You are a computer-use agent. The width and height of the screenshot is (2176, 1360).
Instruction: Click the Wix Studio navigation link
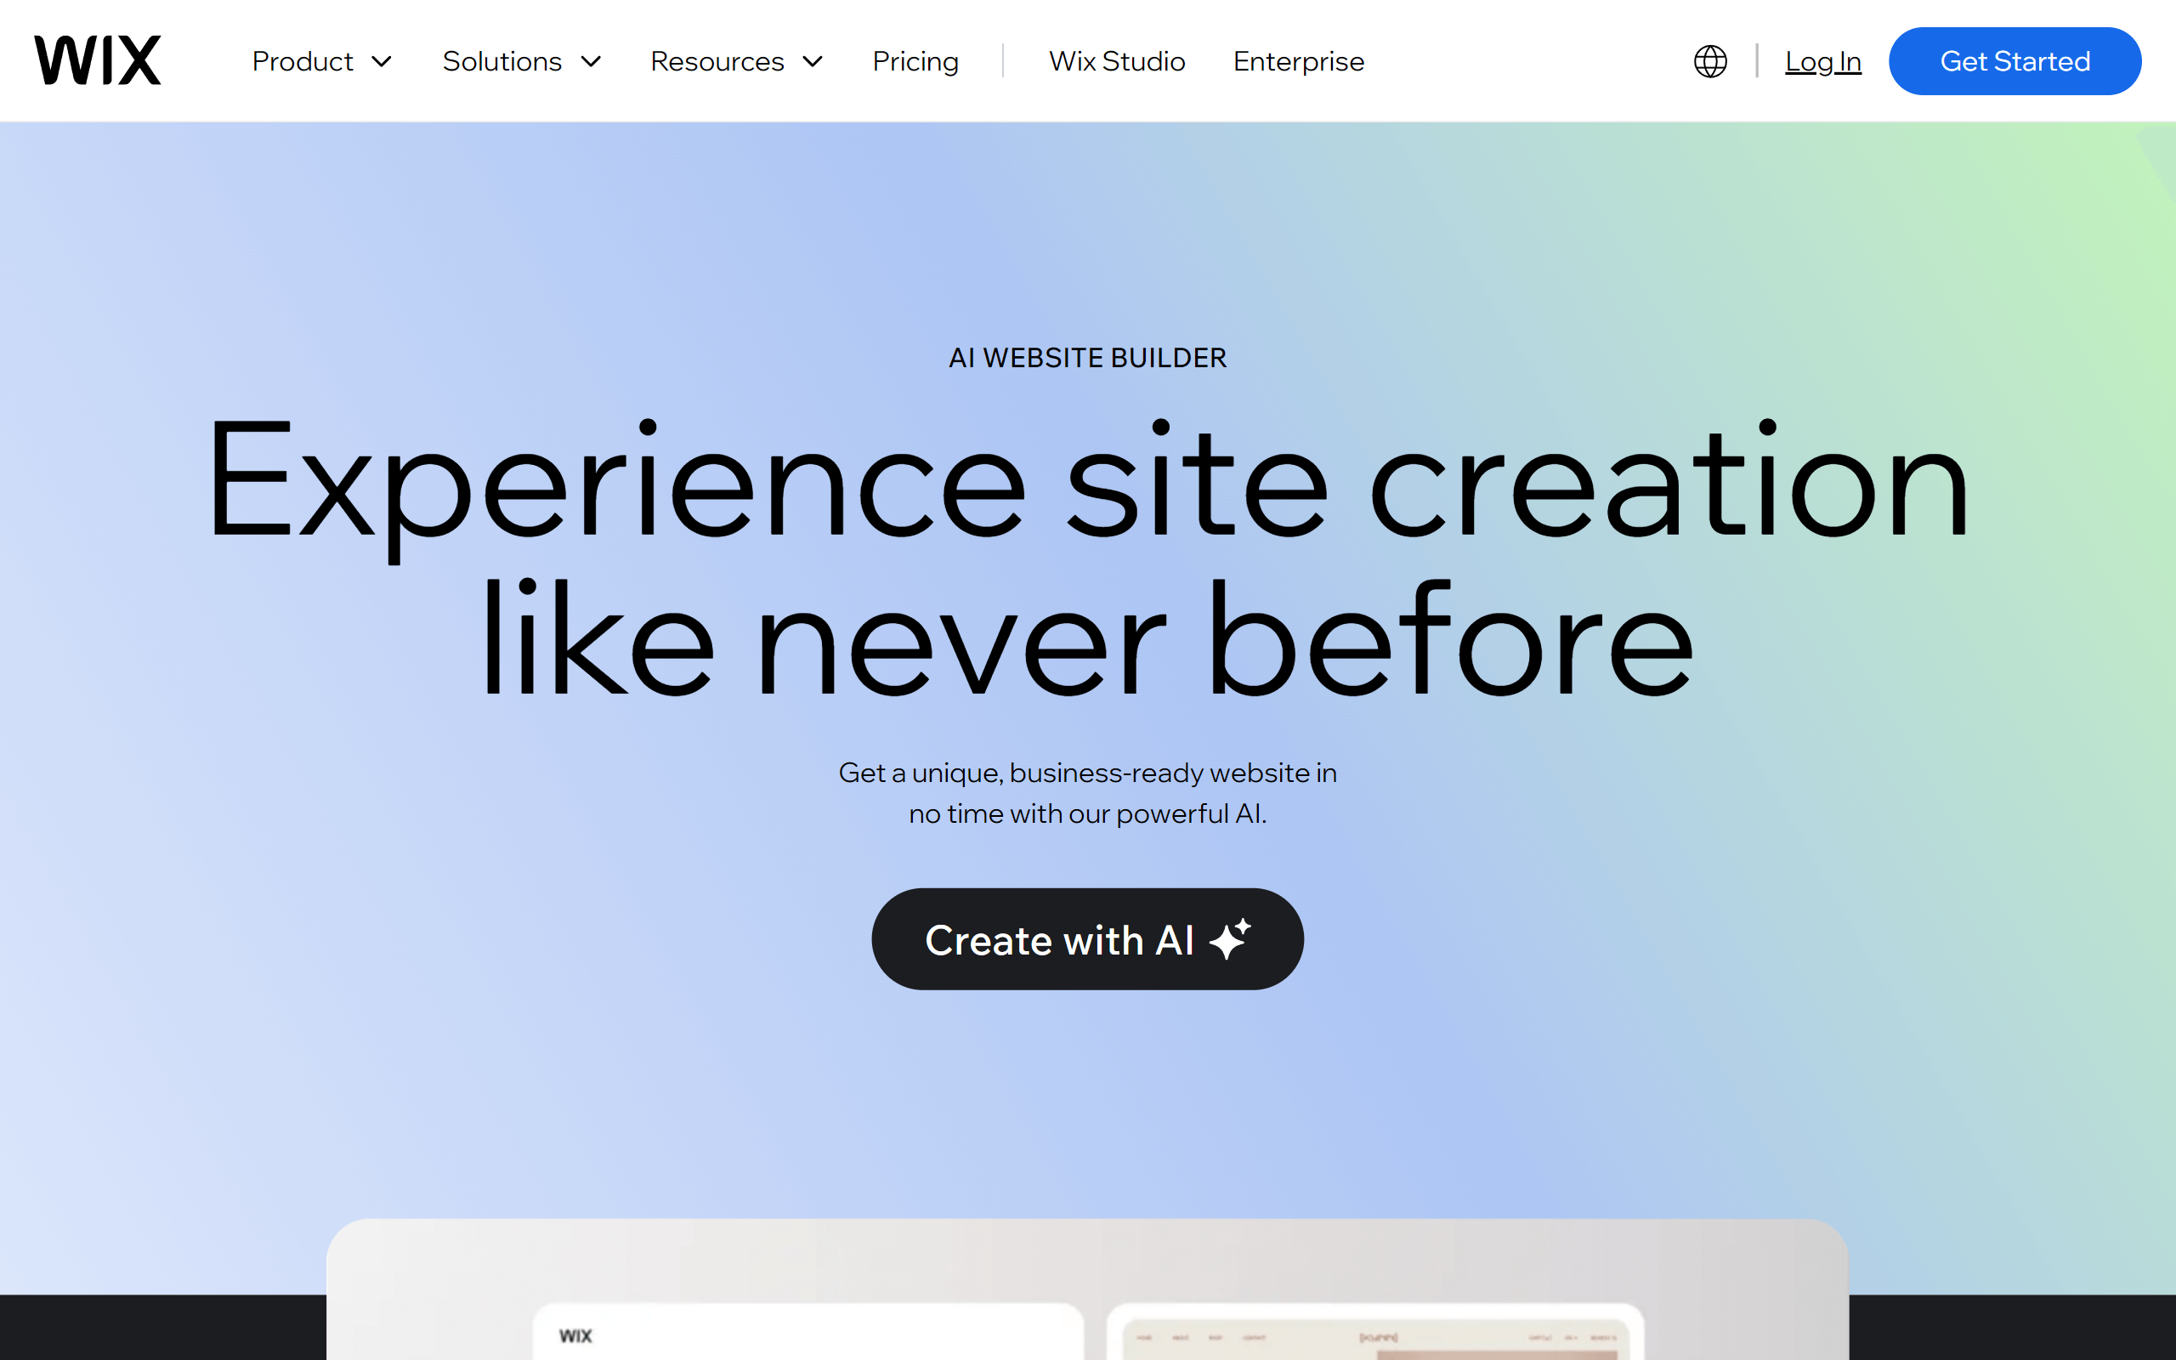point(1115,61)
